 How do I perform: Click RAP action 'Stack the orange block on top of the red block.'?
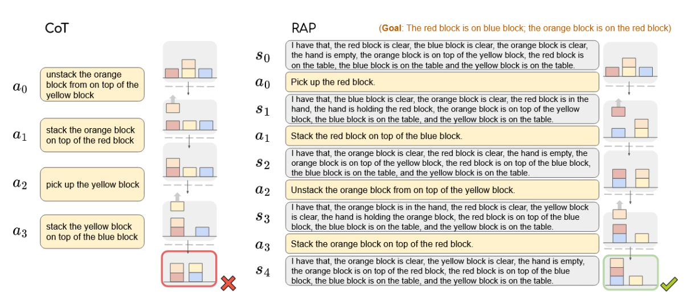click(x=442, y=244)
